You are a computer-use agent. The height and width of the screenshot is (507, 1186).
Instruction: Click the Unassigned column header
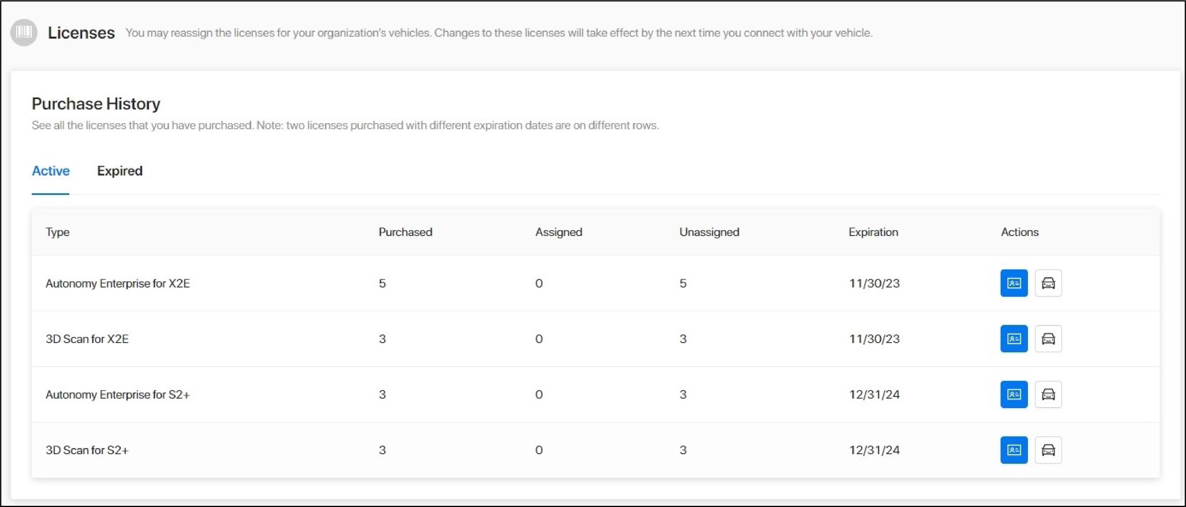pyautogui.click(x=709, y=232)
